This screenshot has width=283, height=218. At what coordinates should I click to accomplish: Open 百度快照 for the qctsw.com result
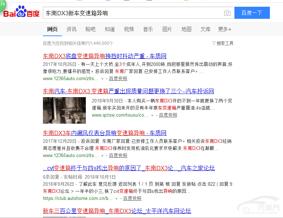[168, 115]
